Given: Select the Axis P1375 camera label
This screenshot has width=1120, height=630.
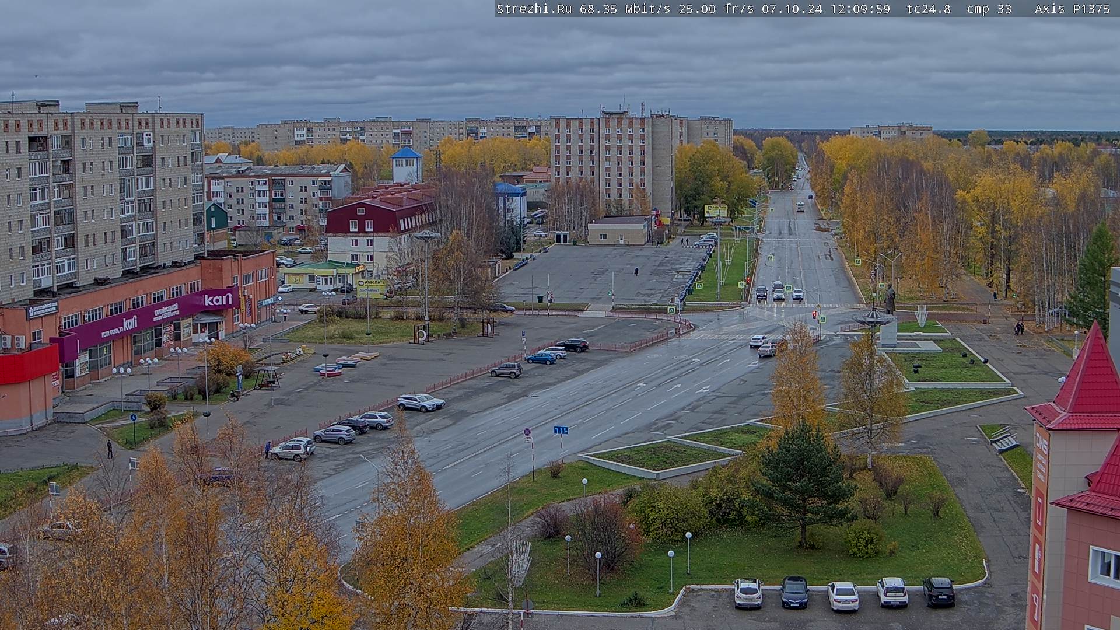Looking at the screenshot, I should (x=1072, y=9).
